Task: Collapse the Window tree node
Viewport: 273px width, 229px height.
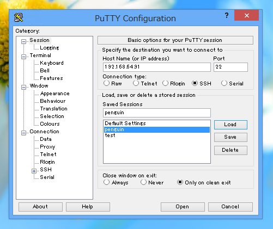Action: [23, 87]
